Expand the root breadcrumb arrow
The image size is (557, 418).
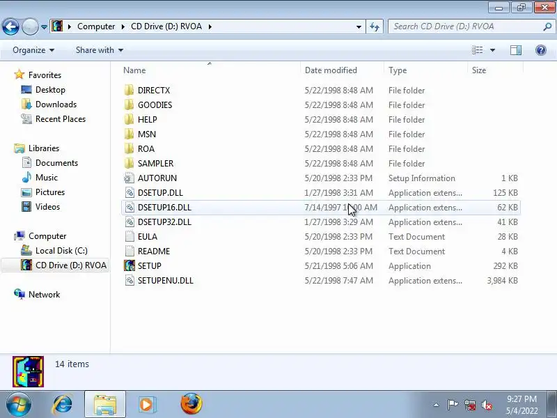[70, 26]
